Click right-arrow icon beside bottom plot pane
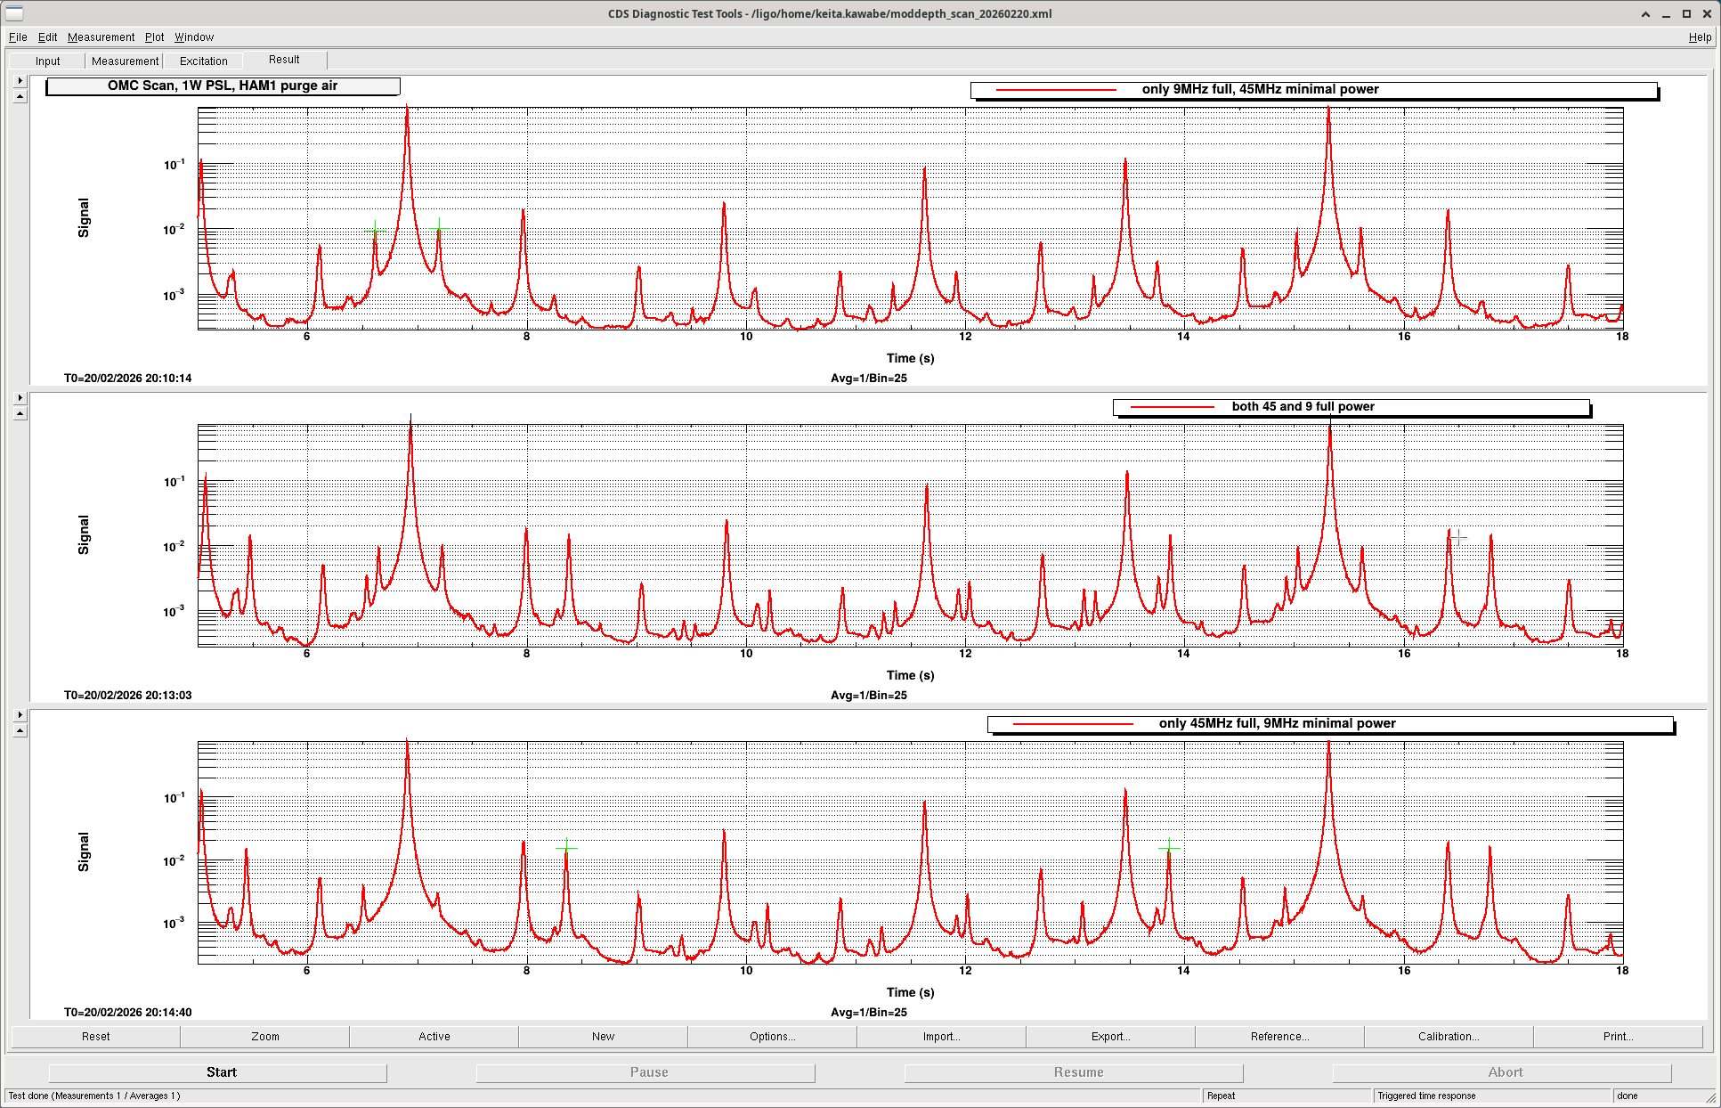Viewport: 1721px width, 1108px height. pyautogui.click(x=20, y=715)
